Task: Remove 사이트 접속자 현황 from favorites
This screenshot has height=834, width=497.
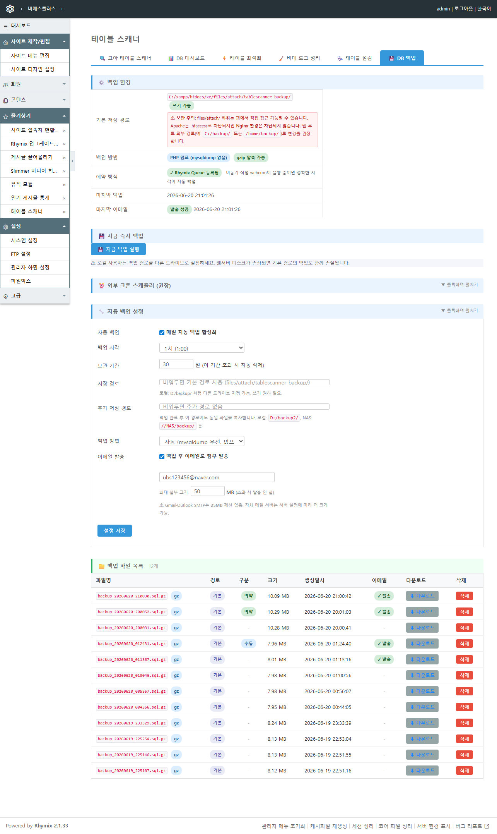Action: tap(64, 130)
